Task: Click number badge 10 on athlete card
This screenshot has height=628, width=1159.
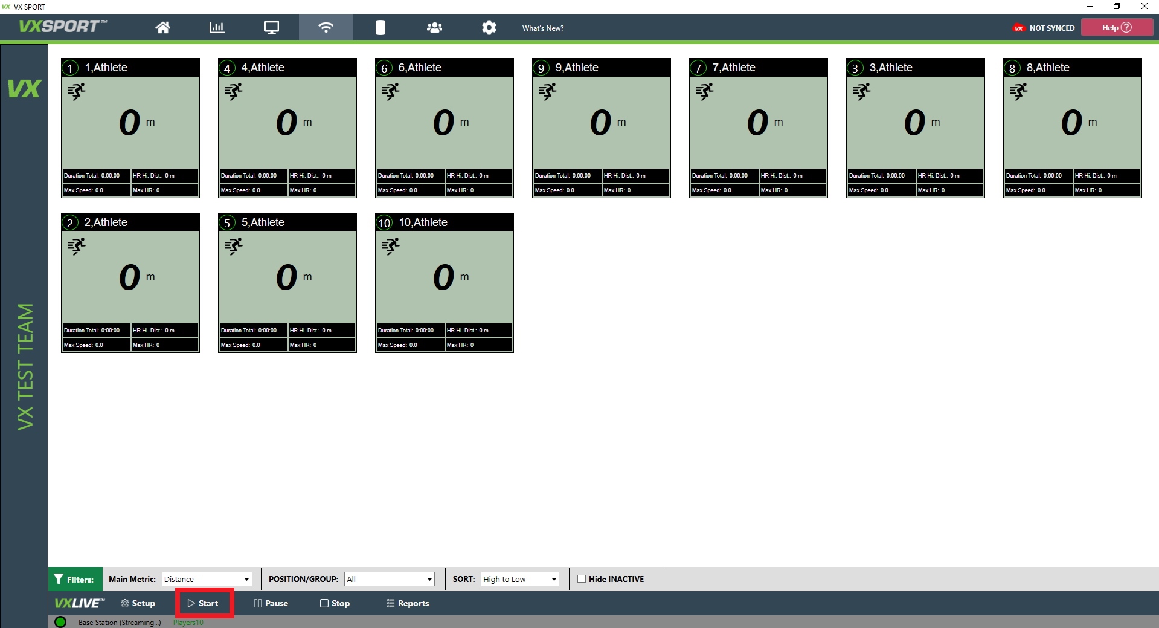Action: point(385,222)
